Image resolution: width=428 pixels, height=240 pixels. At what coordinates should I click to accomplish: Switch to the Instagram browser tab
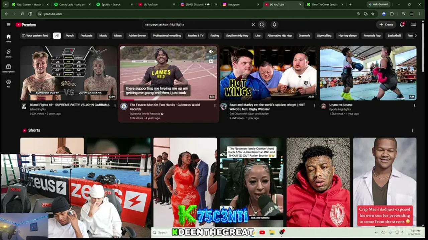(x=240, y=4)
